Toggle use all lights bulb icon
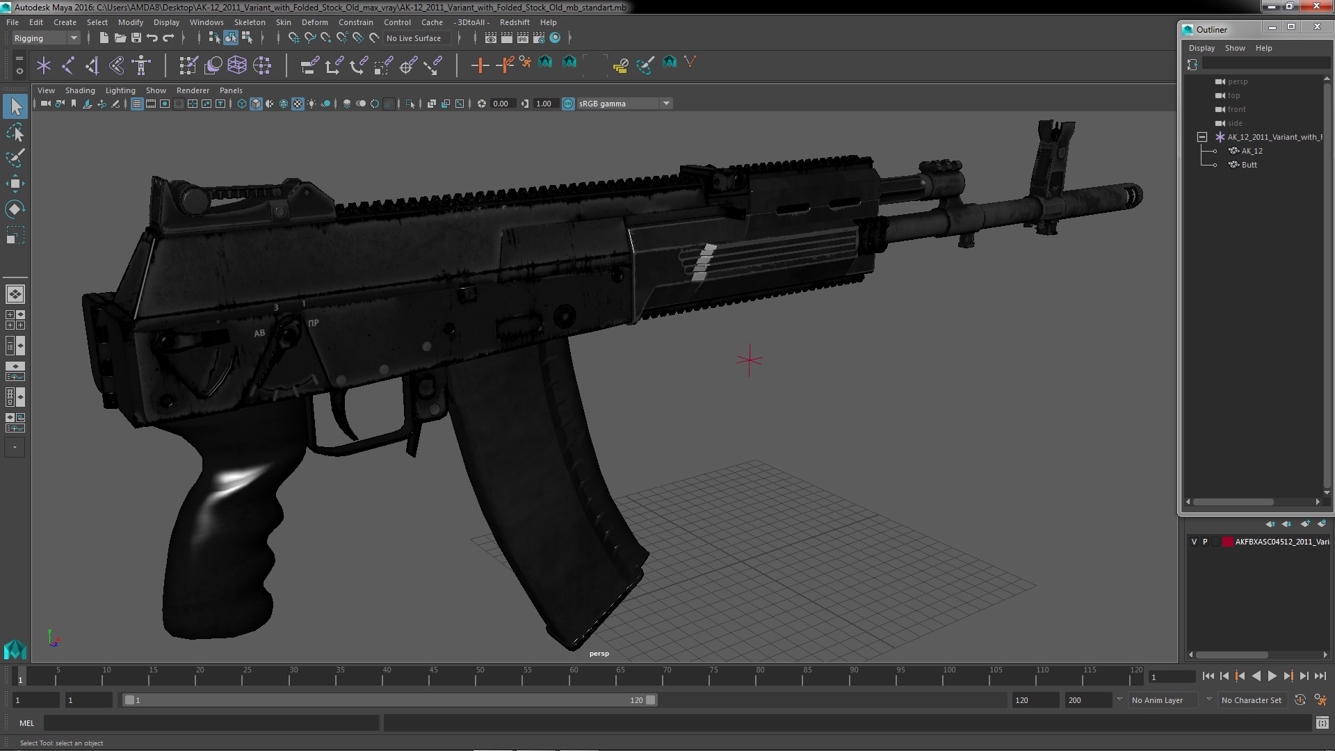 point(311,104)
